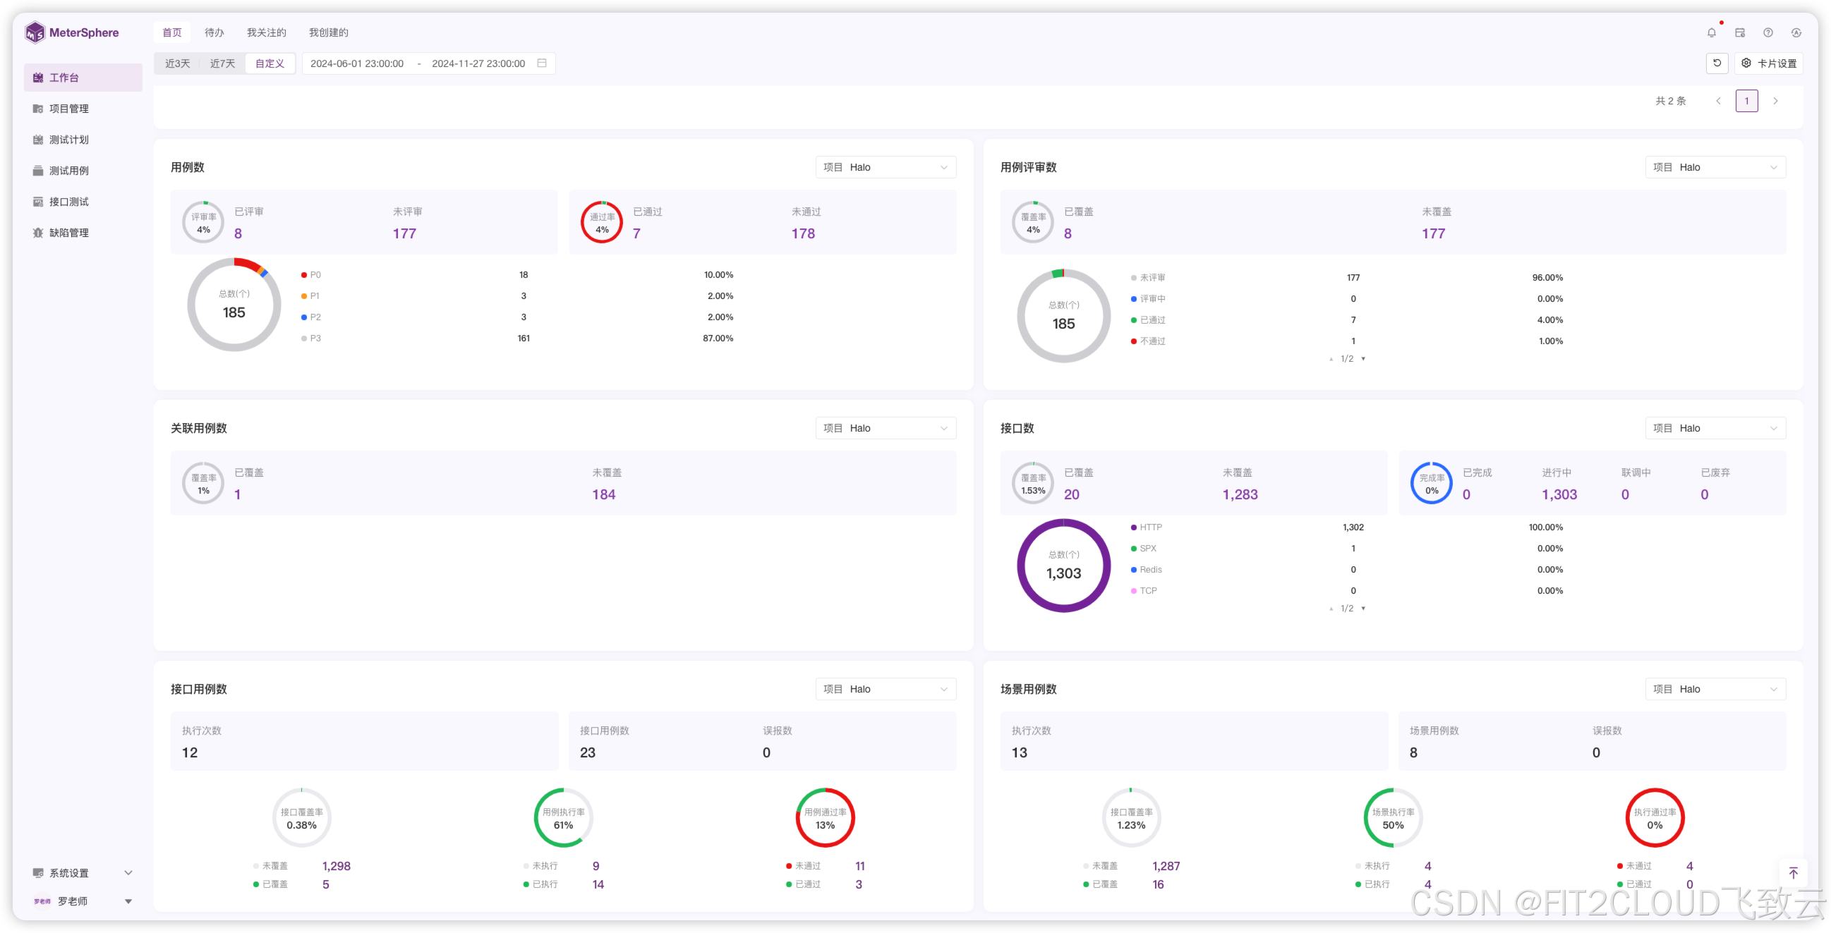This screenshot has height=933, width=1831.
Task: Open 项目管理 in sidebar
Action: click(x=83, y=109)
